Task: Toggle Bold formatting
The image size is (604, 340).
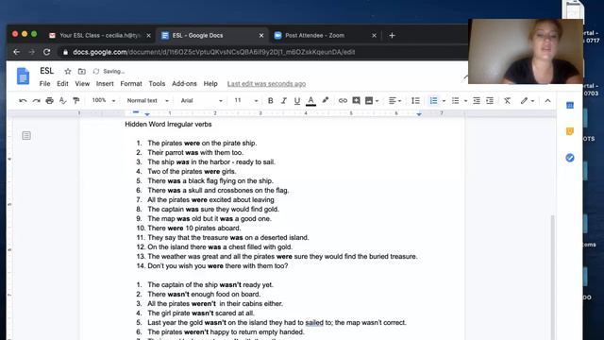Action: click(x=271, y=101)
